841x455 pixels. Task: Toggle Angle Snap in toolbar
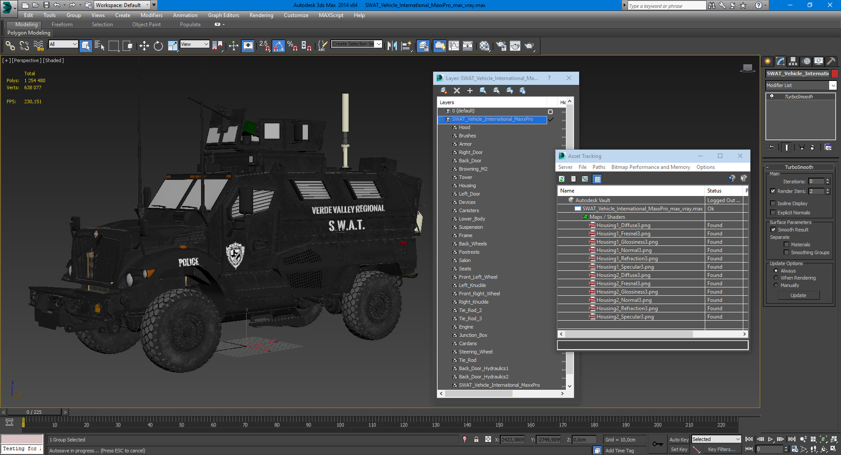279,45
